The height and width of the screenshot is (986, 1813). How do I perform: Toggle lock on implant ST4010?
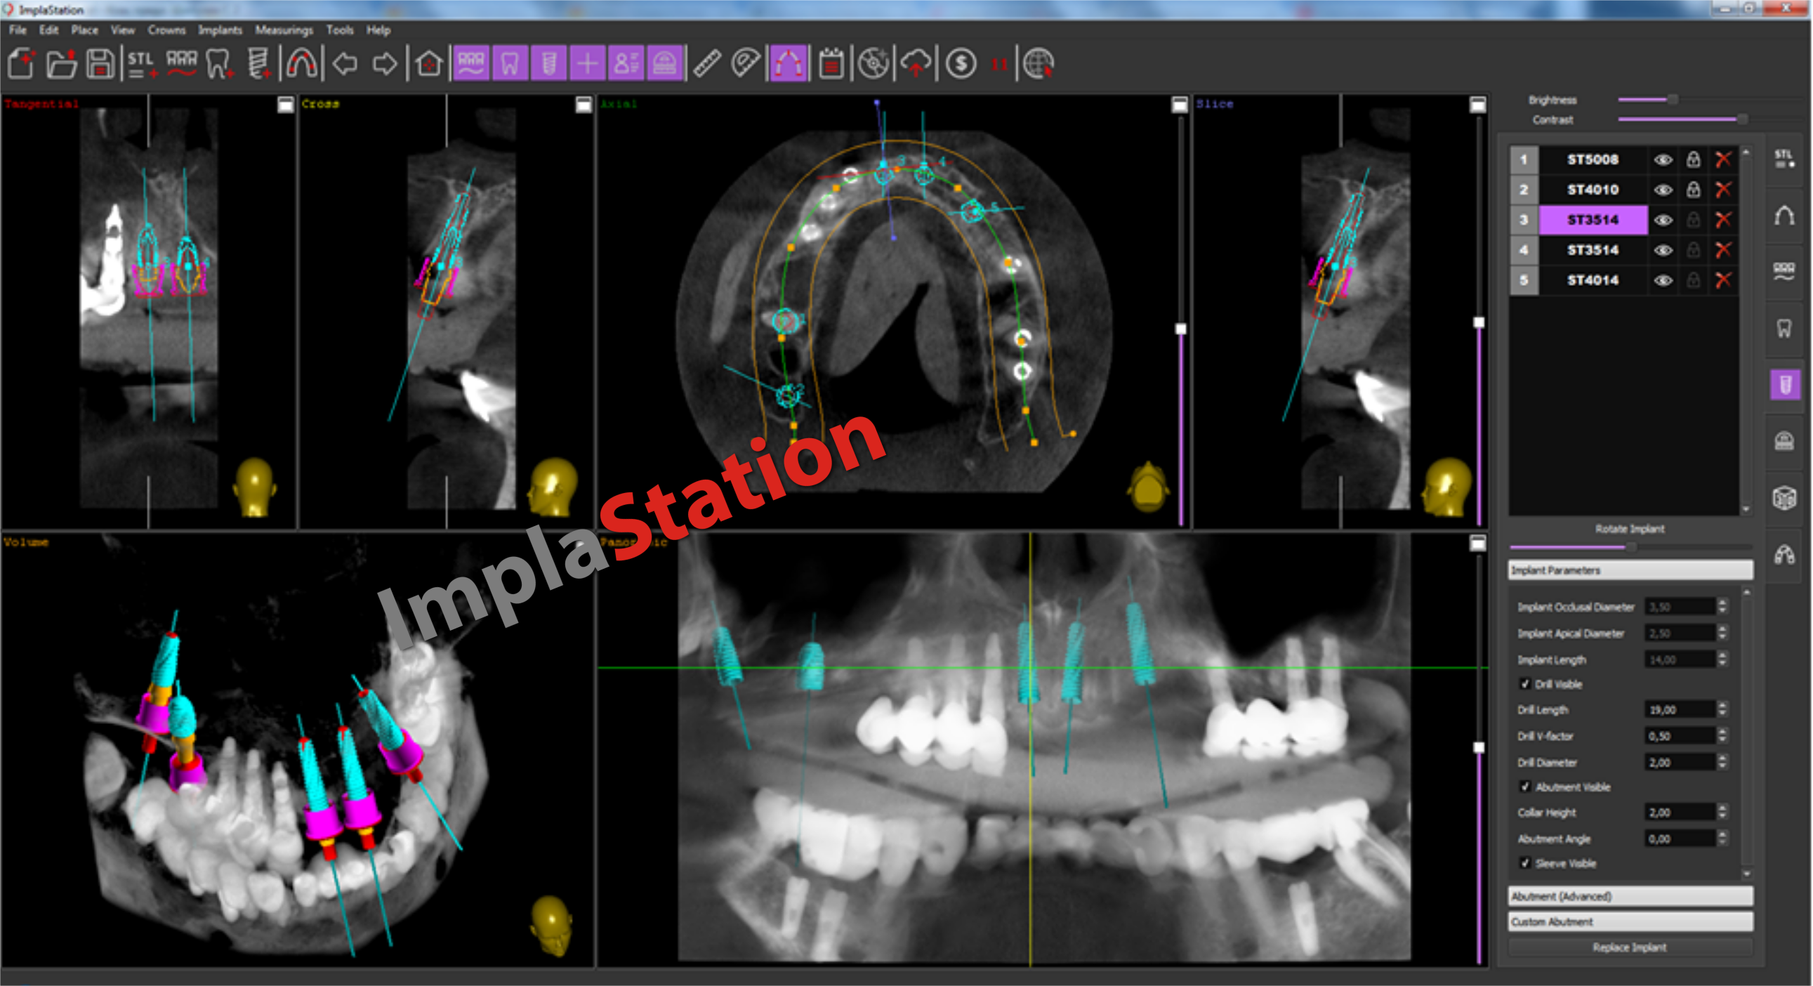1694,190
